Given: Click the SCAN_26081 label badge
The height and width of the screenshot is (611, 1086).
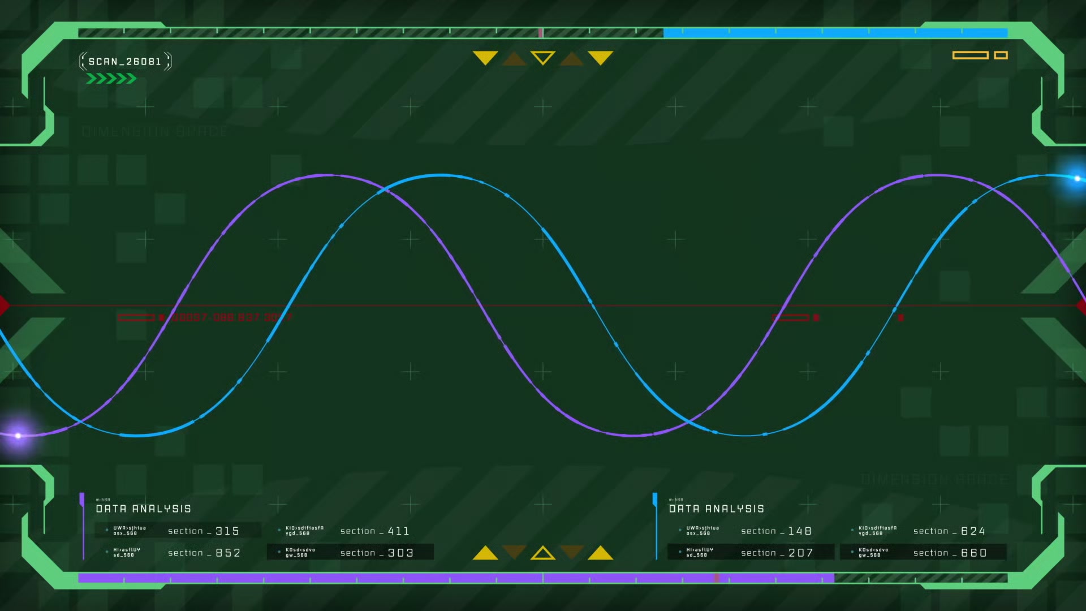Looking at the screenshot, I should click(125, 62).
